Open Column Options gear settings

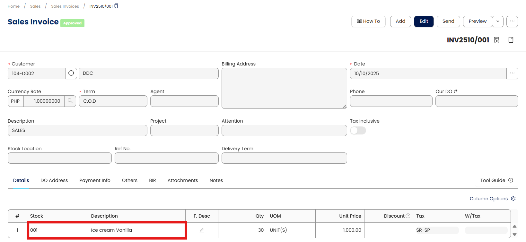(513, 198)
